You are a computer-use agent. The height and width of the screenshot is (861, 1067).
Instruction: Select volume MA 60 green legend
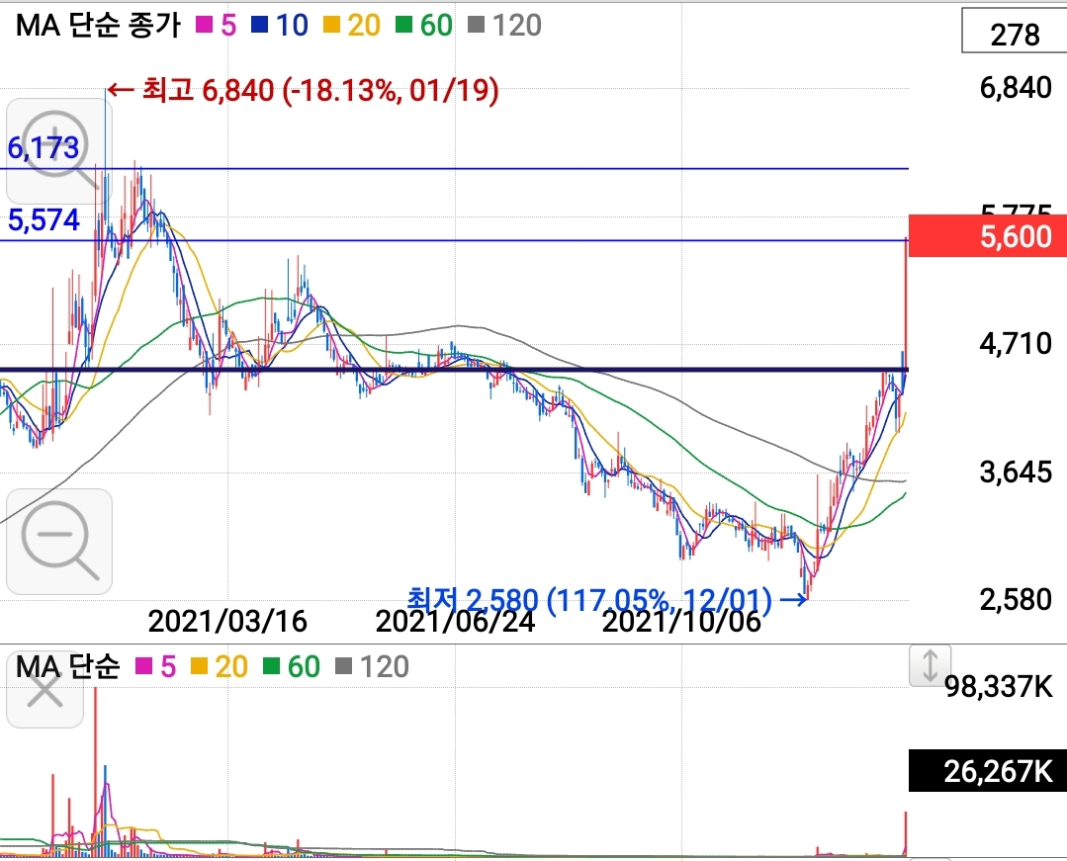292,666
